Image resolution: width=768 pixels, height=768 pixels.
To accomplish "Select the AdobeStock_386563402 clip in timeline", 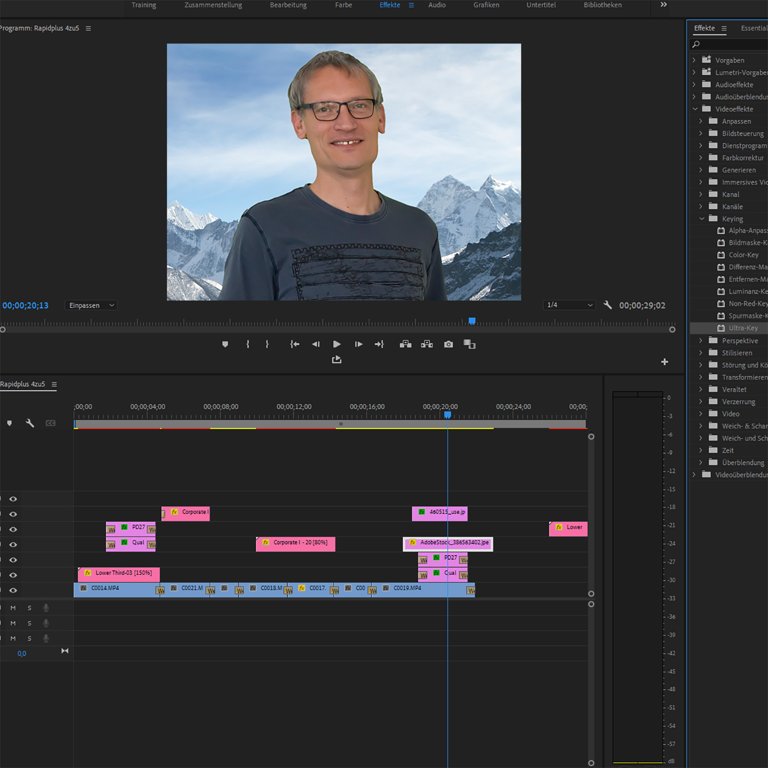I will (x=448, y=543).
